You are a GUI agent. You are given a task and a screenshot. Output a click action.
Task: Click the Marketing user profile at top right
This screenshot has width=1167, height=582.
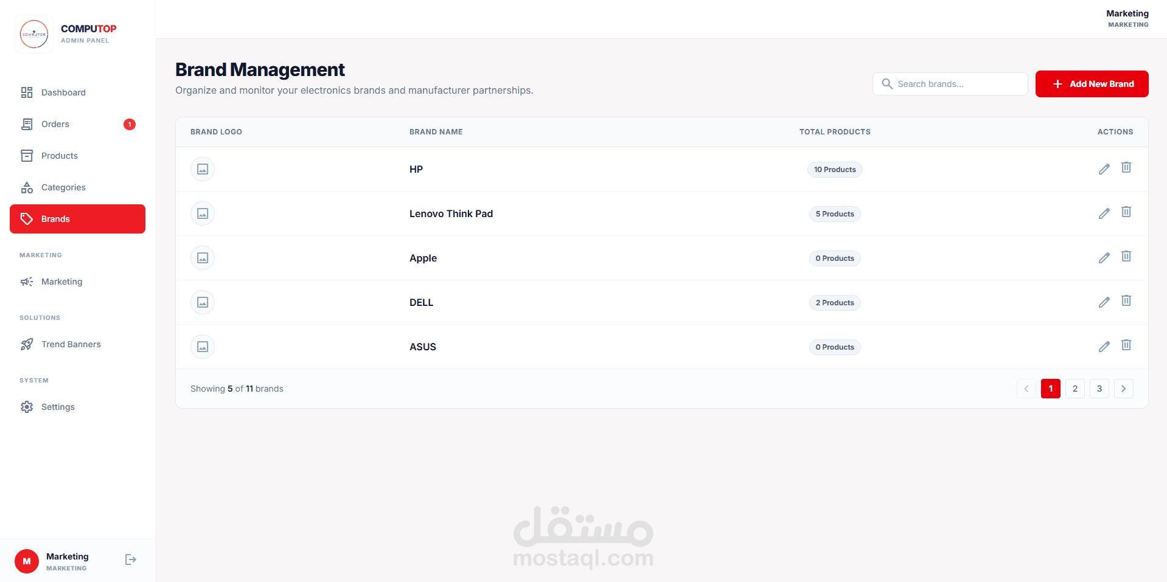coord(1127,18)
